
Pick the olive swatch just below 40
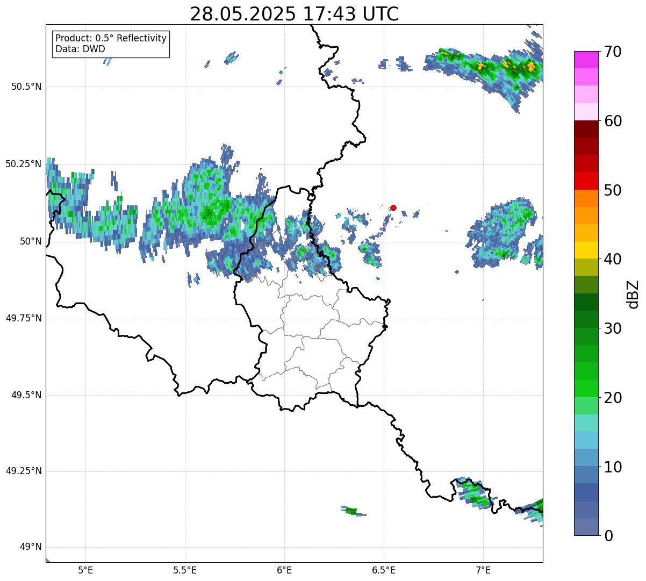click(586, 267)
